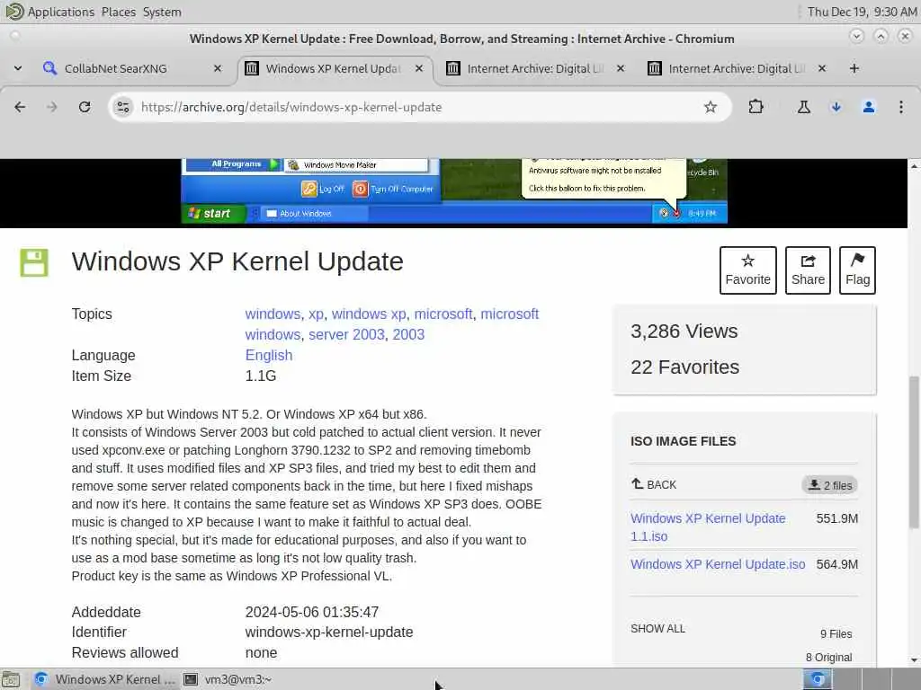Open the System menu

(162, 12)
